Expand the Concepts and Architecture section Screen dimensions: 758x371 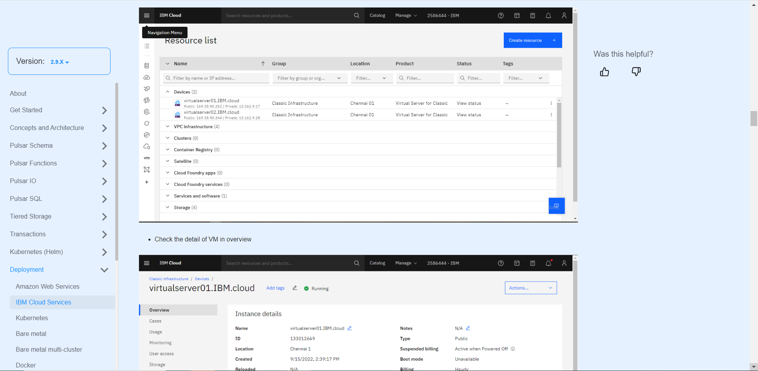click(104, 128)
